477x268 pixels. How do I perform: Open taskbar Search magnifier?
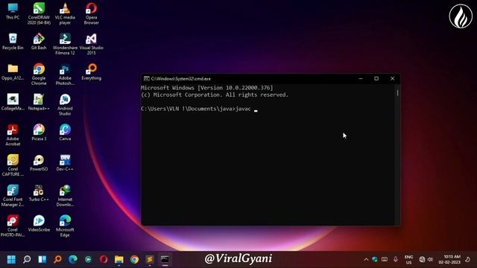[x=27, y=260]
